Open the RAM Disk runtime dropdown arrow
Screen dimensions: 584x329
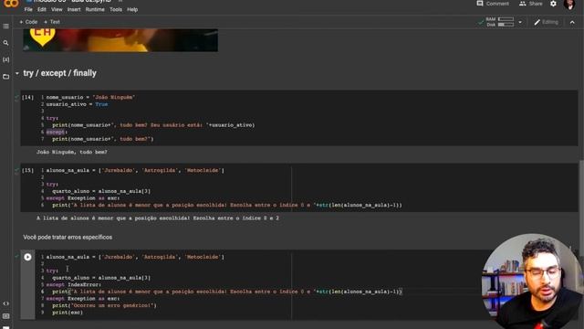tap(520, 22)
